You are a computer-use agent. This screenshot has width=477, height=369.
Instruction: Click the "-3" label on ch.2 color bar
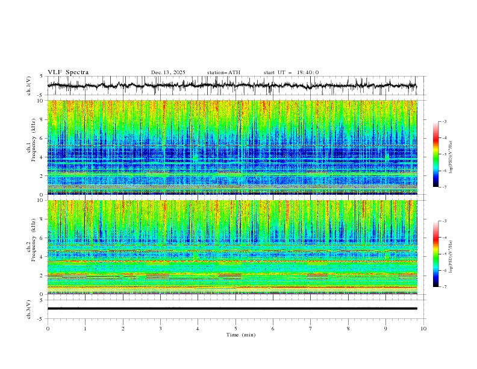pos(444,221)
